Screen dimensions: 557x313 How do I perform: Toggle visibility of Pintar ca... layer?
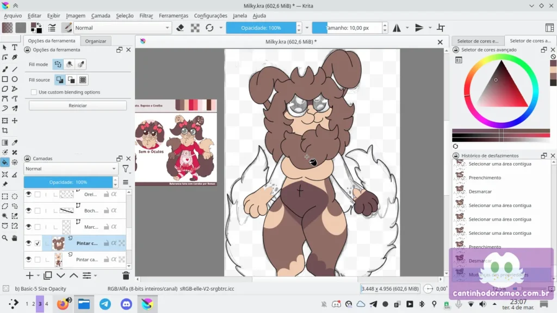28,259
